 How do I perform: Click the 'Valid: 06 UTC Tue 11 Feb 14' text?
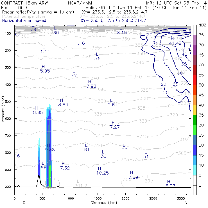click(x=118, y=7)
